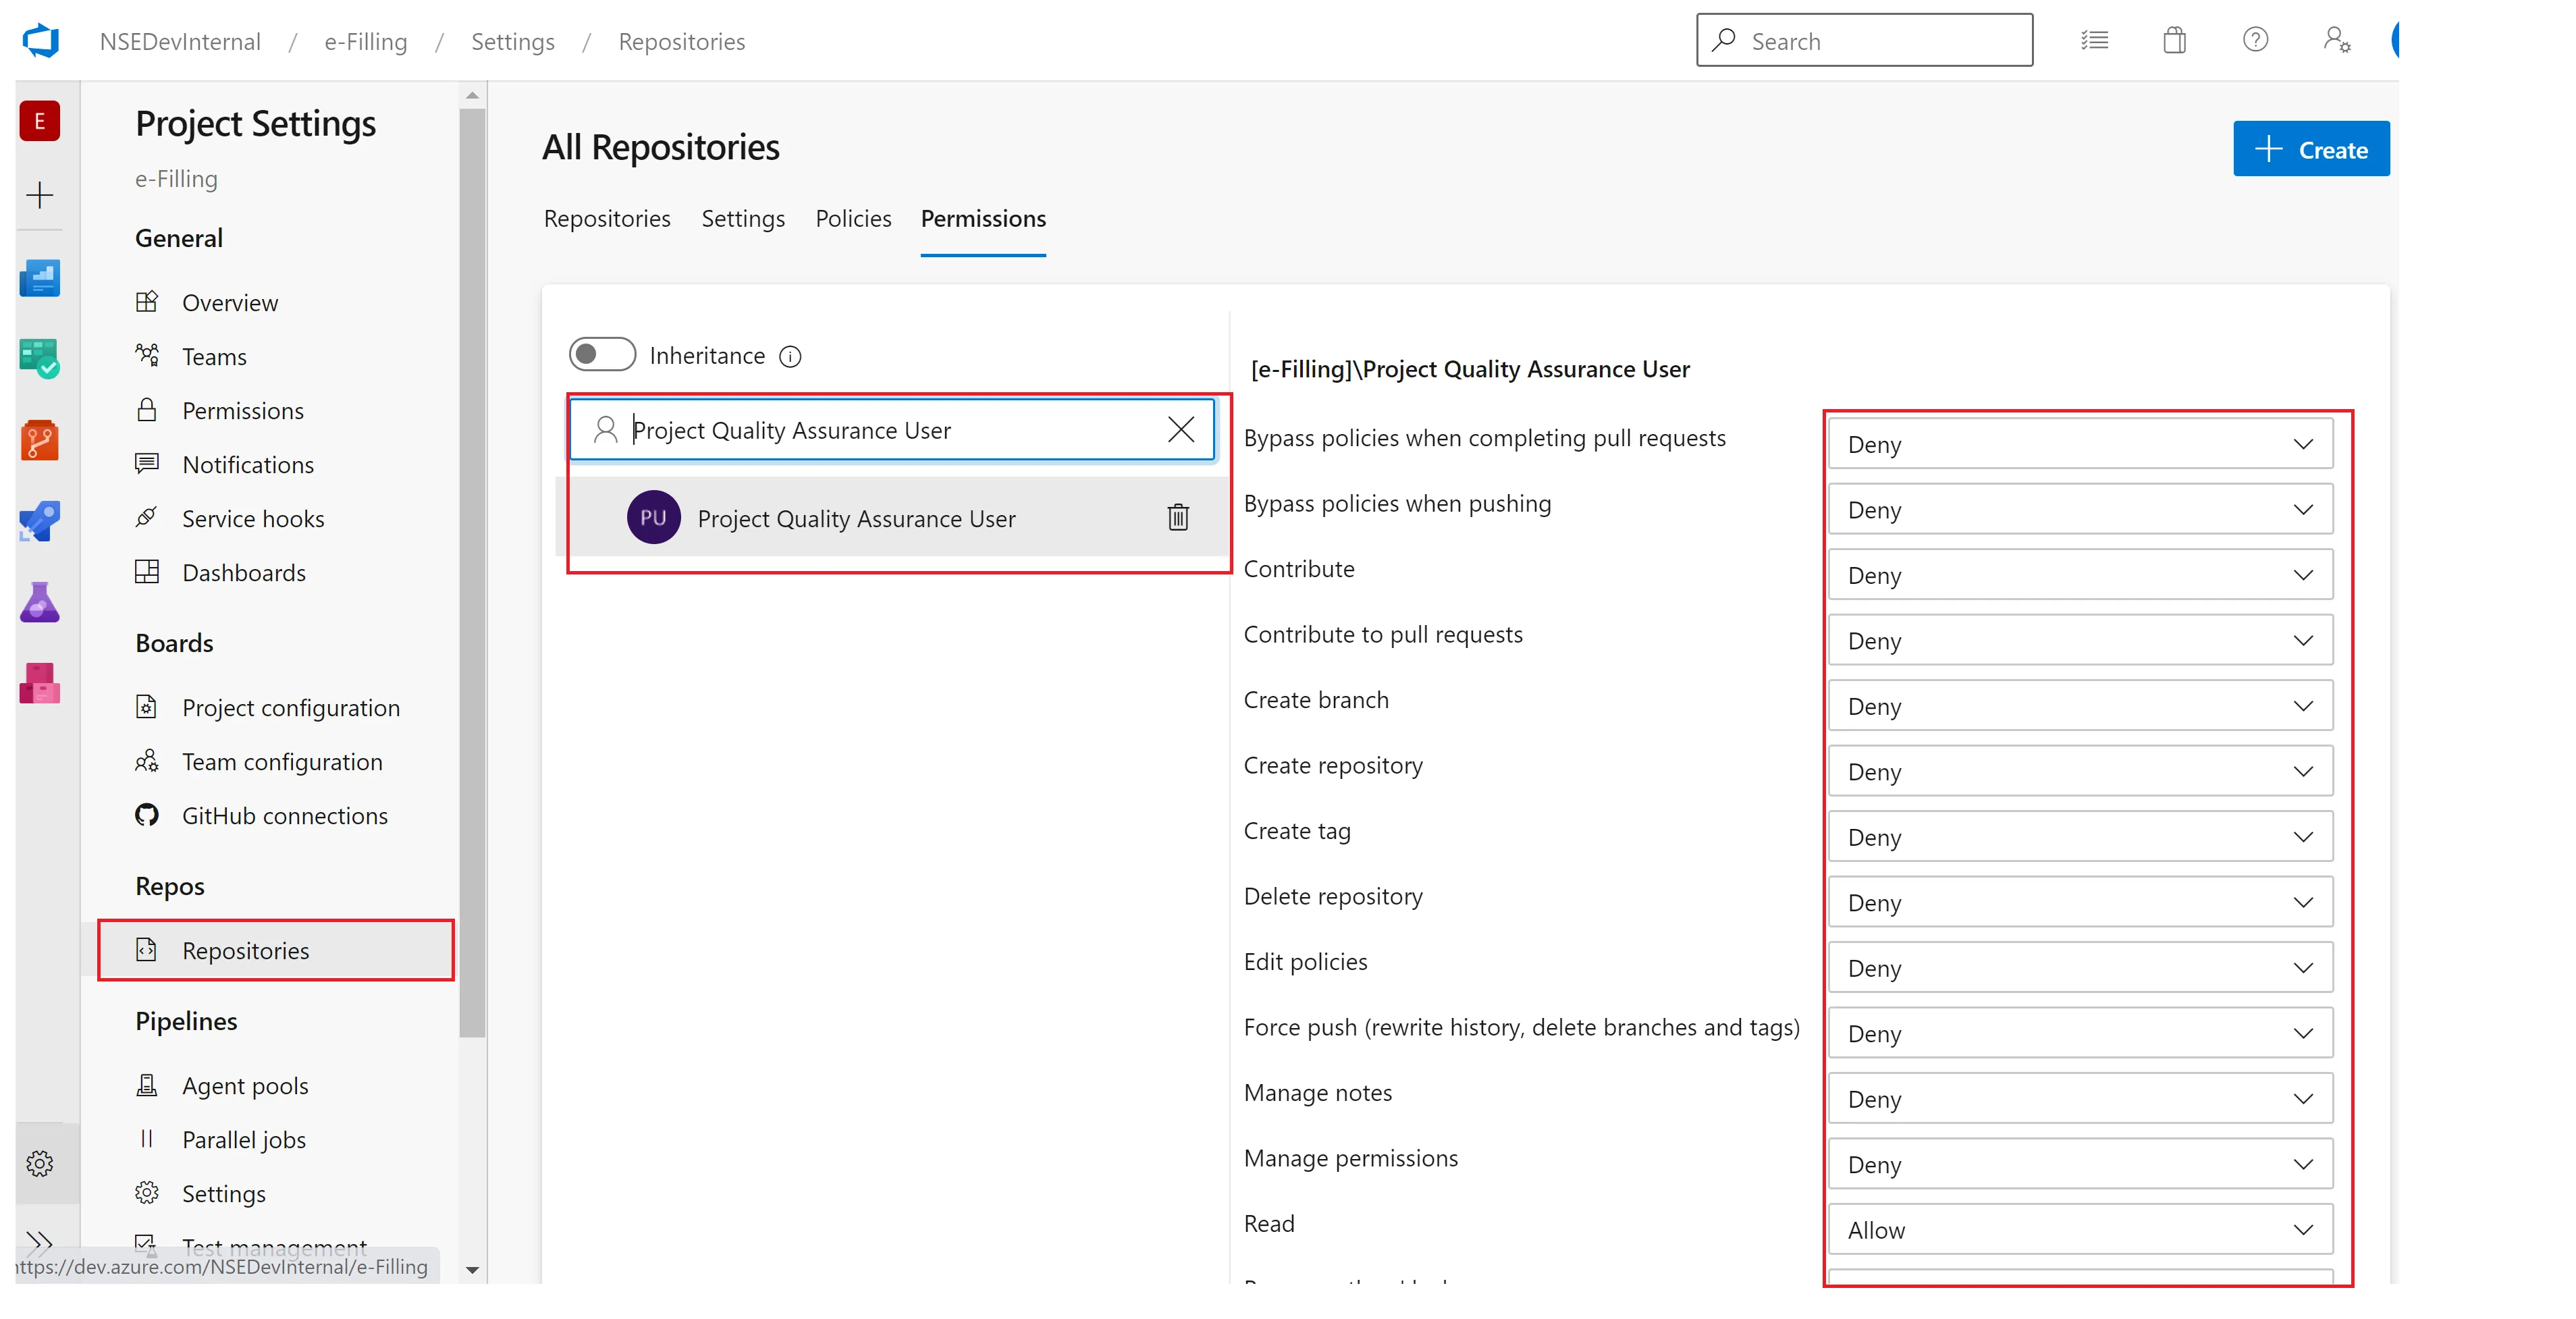The width and height of the screenshot is (2576, 1319).
Task: Switch to the Policies tab
Action: click(x=853, y=219)
